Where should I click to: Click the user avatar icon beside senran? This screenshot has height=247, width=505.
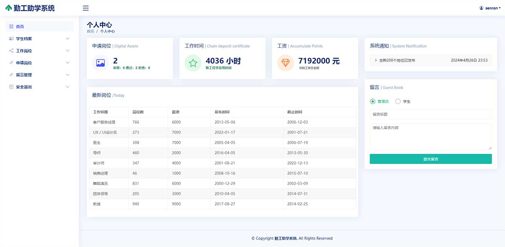click(x=481, y=8)
